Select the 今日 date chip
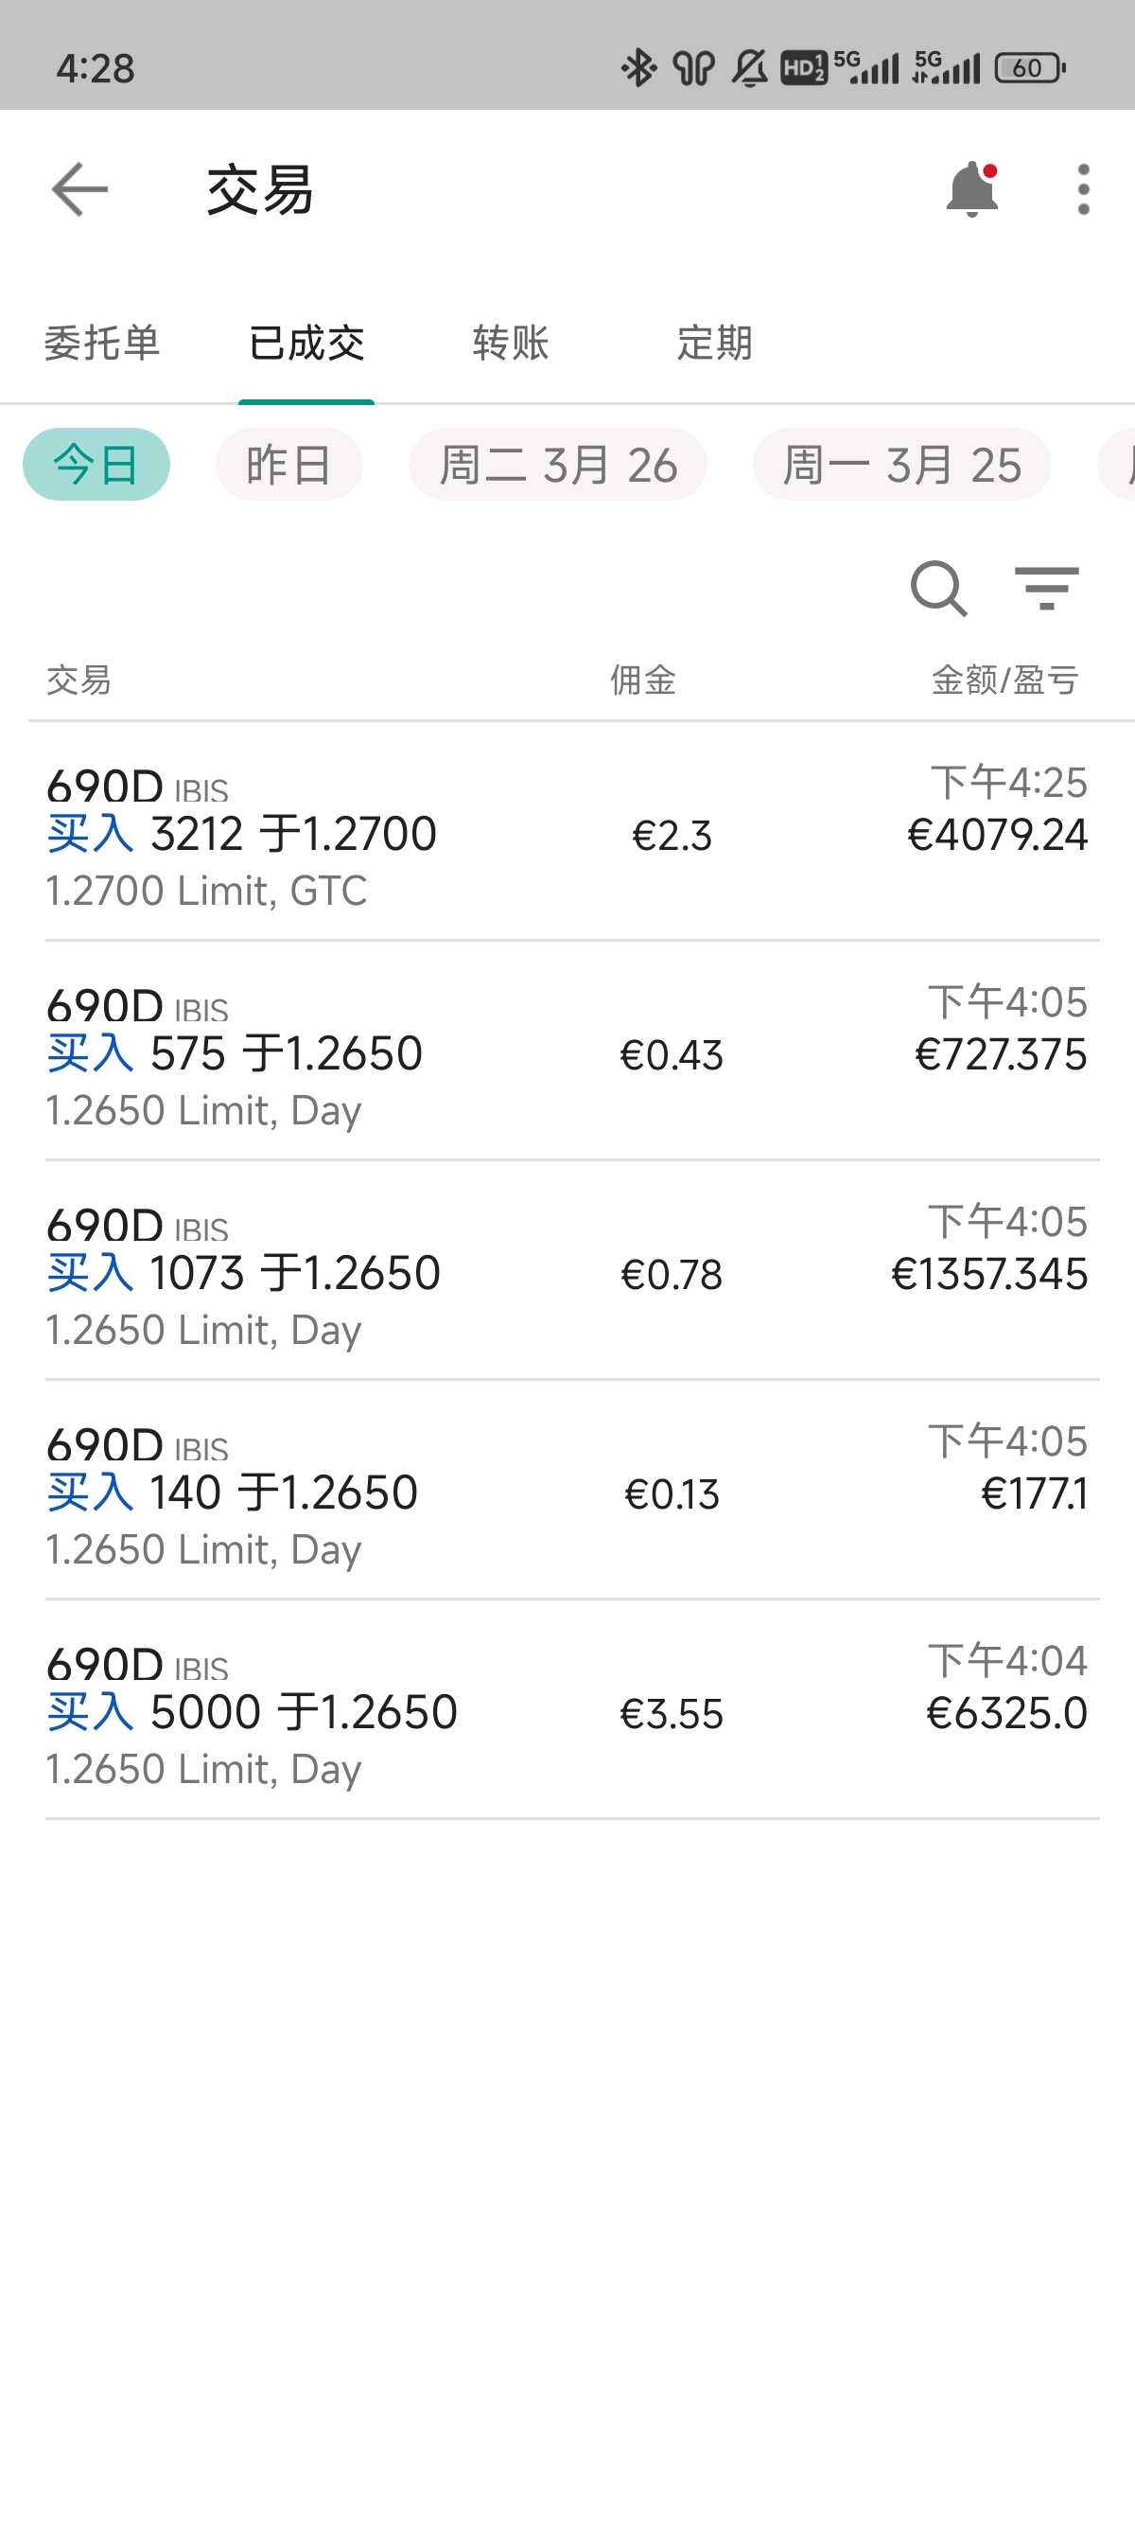The image size is (1135, 2527). (x=96, y=464)
